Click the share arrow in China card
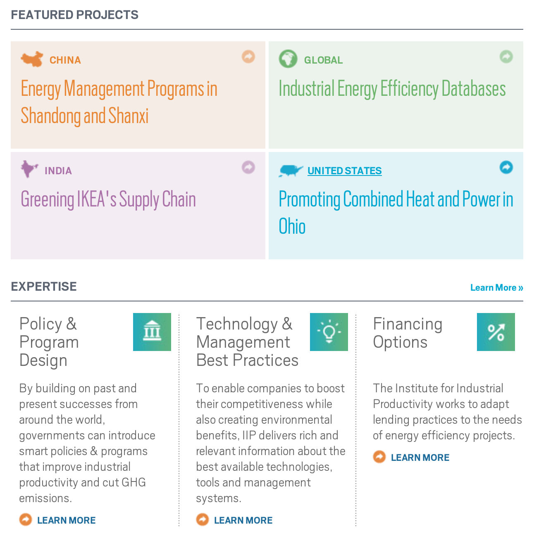The image size is (534, 536). pos(248,57)
